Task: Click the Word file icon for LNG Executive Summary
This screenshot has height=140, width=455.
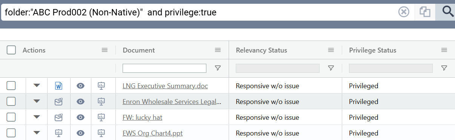Action: [x=58, y=86]
